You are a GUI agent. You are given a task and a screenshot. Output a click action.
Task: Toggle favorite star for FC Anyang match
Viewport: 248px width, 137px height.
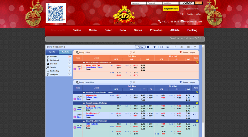(x=84, y=108)
